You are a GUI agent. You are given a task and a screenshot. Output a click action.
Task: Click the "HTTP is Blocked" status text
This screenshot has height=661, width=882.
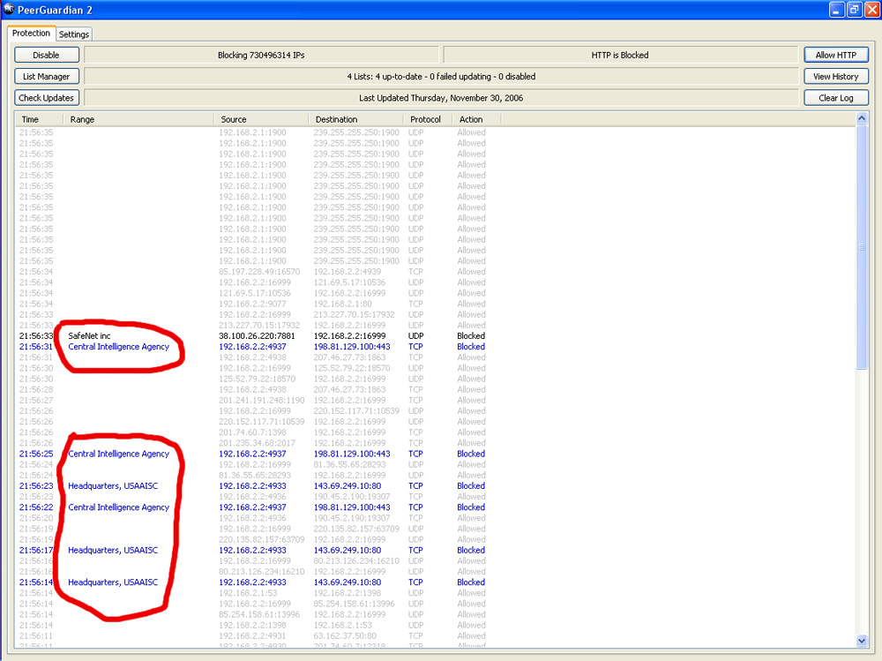click(620, 56)
